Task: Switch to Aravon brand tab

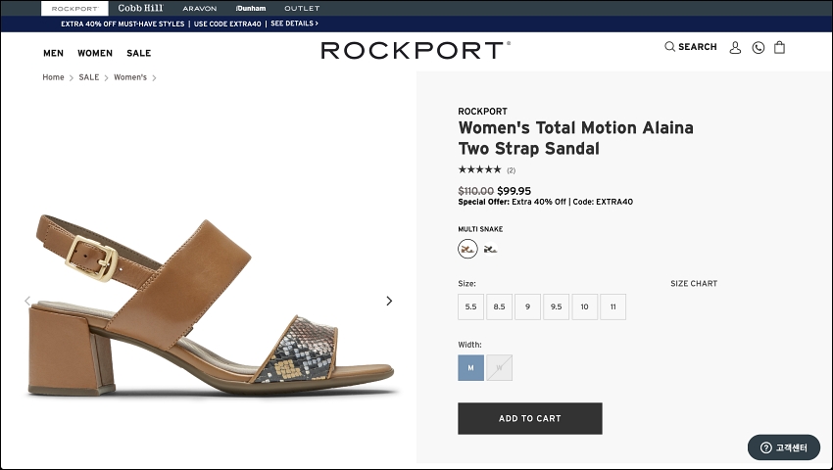Action: (200, 9)
